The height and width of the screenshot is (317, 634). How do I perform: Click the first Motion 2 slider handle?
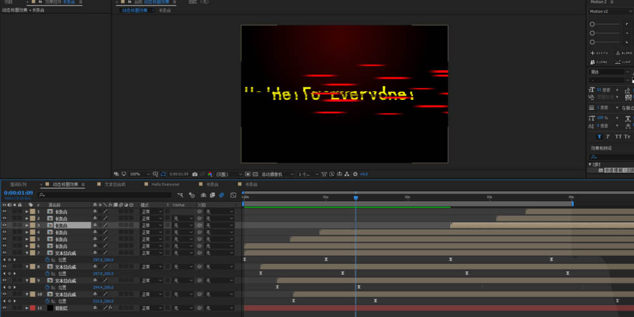(592, 24)
